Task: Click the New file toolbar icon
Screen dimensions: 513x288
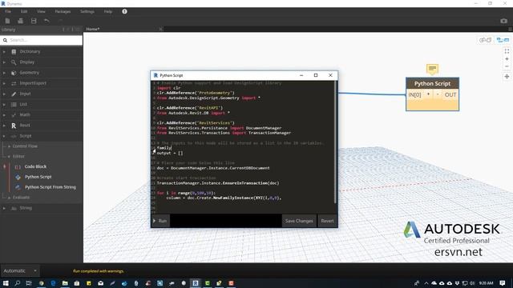Action: coord(7,21)
